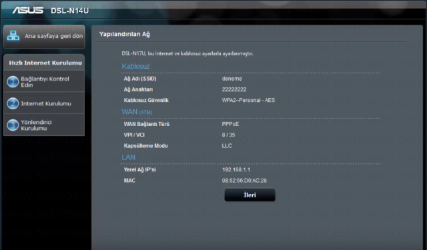Click local IP value 192.168.1.1

click(x=236, y=170)
